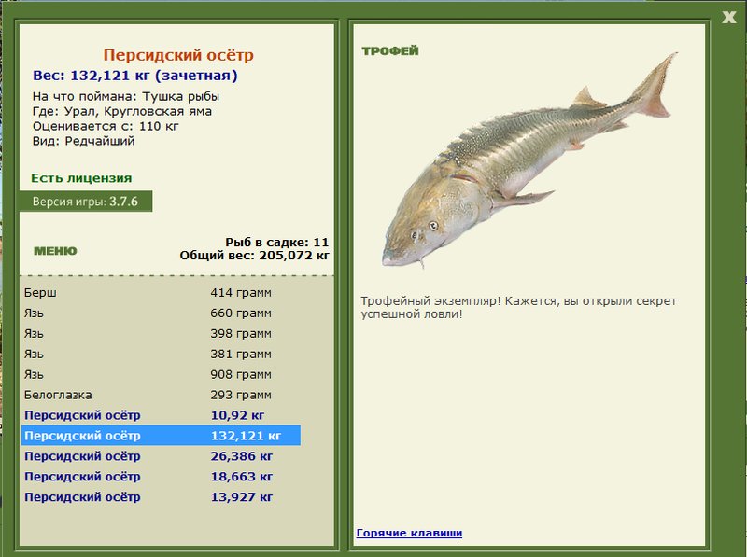Viewport: 747px width, 557px height.
Task: Select the Берш 414 грамм row
Action: pos(161,292)
